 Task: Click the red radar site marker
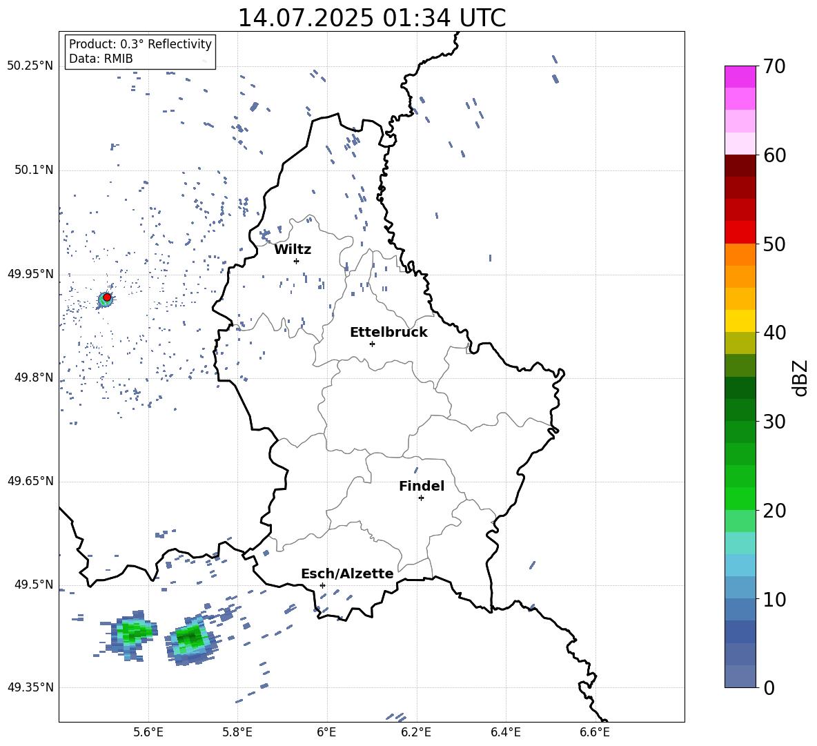[107, 297]
